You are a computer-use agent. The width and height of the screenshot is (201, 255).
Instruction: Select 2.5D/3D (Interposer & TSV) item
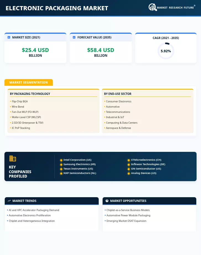click(27, 123)
